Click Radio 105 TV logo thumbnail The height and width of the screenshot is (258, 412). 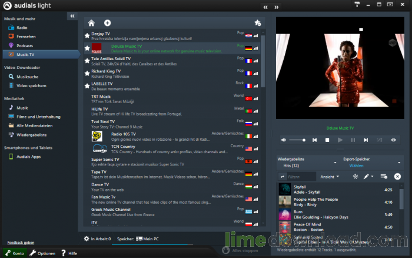(97, 136)
